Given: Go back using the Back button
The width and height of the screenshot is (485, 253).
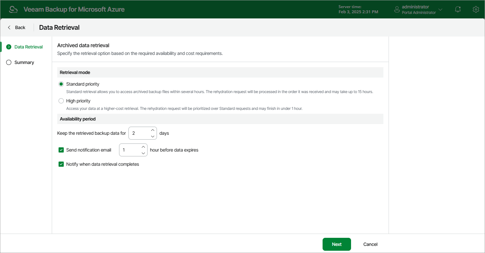Looking at the screenshot, I should 17,27.
